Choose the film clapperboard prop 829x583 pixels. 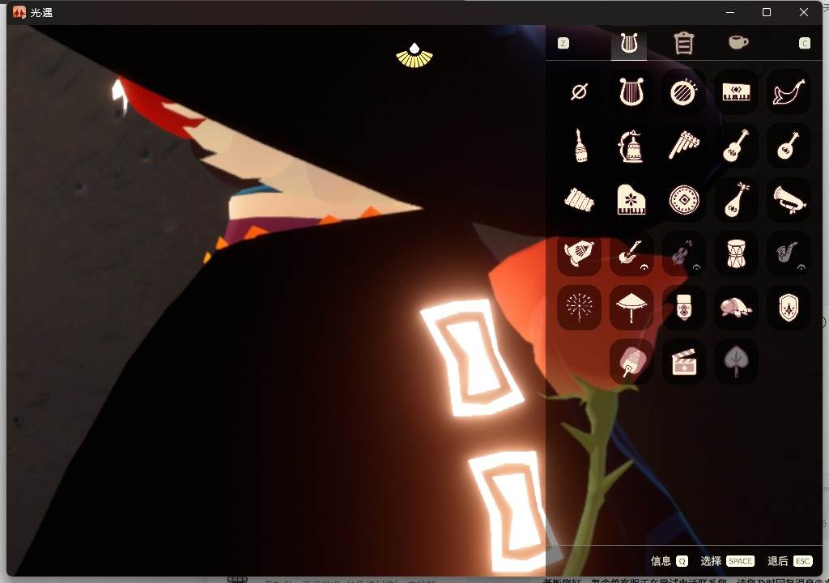point(683,362)
